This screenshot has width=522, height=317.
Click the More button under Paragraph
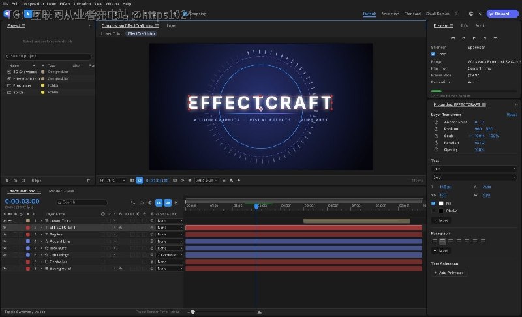coord(441,251)
